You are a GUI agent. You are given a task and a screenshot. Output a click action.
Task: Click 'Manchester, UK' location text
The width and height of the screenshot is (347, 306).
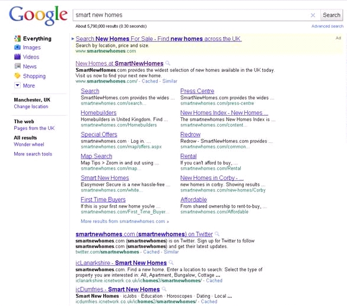(x=32, y=100)
